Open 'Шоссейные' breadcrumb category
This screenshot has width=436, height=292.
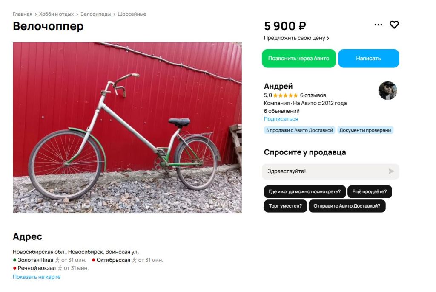(132, 14)
